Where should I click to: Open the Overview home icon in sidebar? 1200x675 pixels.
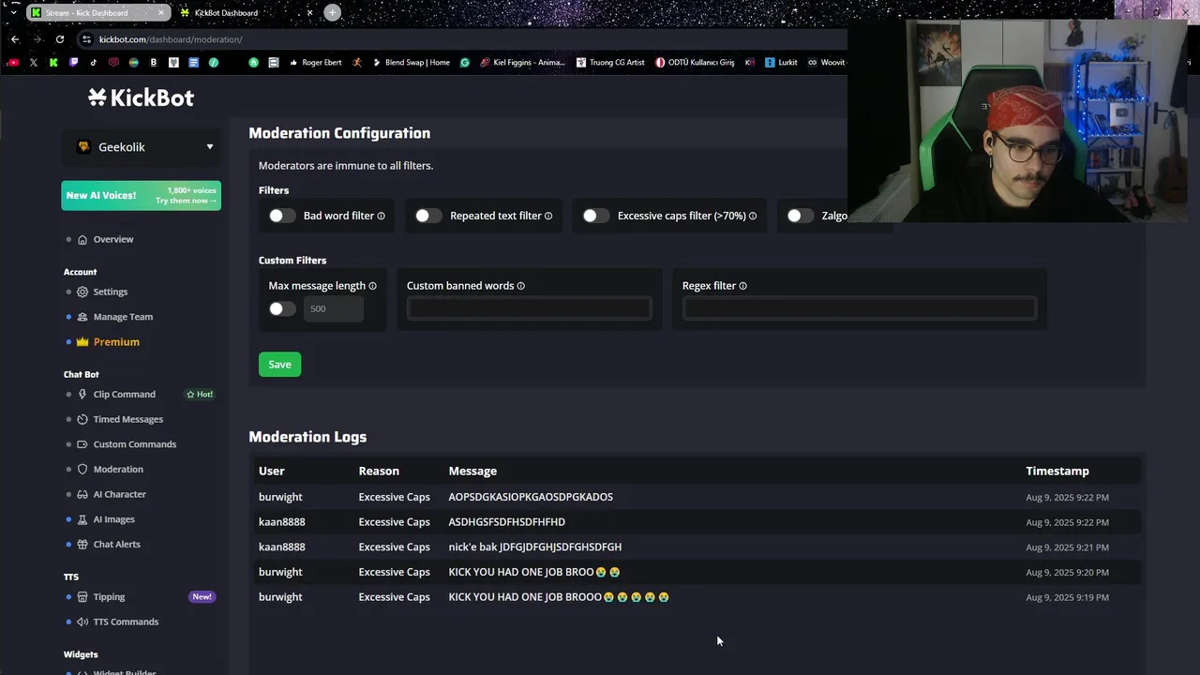click(x=82, y=239)
